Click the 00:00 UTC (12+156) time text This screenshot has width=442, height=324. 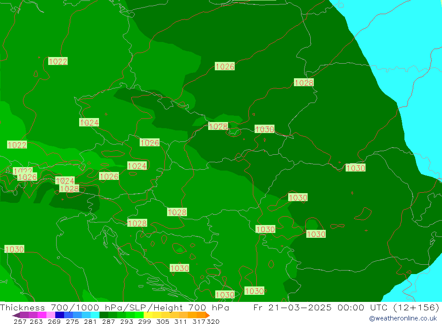point(389,307)
